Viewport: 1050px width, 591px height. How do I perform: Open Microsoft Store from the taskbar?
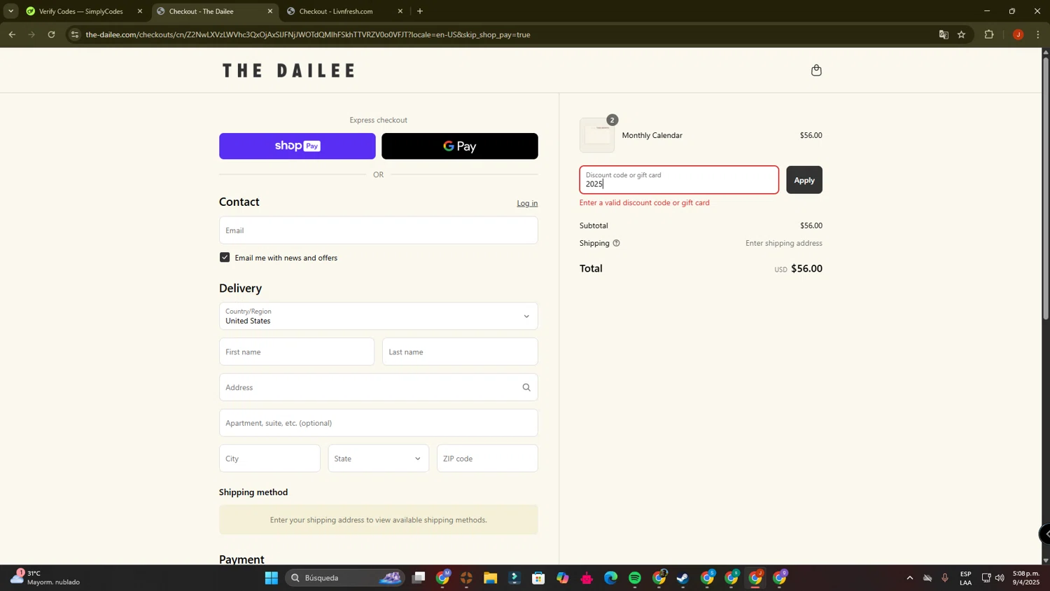coord(538,578)
